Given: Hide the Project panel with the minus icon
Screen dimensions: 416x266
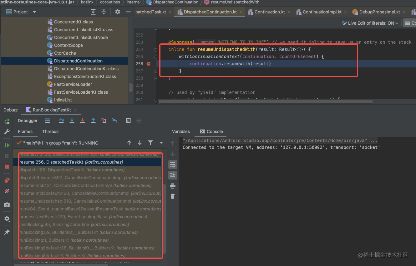Looking at the screenshot, I should tap(128, 12).
